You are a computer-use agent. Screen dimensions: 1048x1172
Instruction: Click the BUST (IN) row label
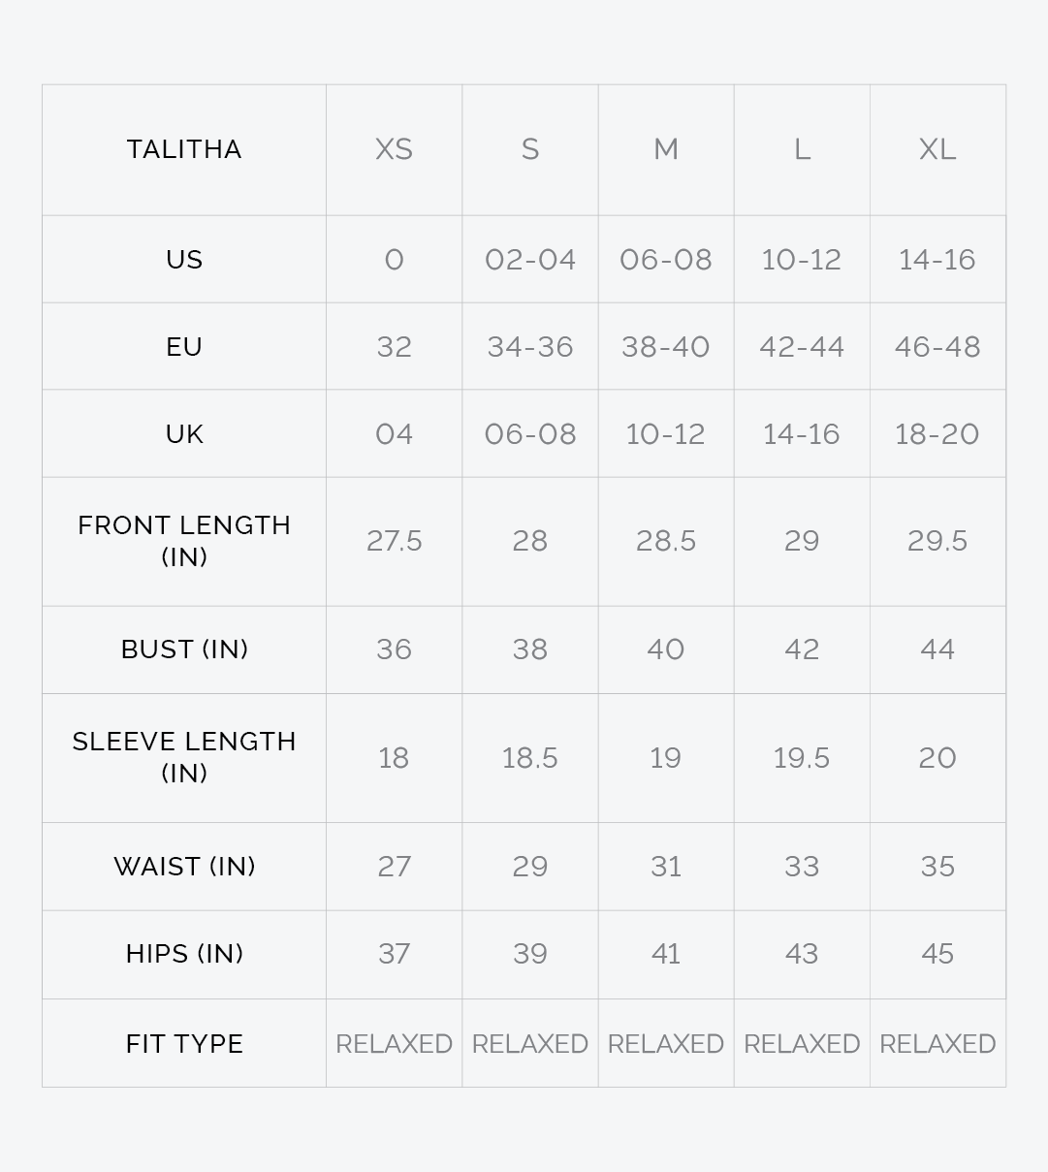[x=184, y=649]
